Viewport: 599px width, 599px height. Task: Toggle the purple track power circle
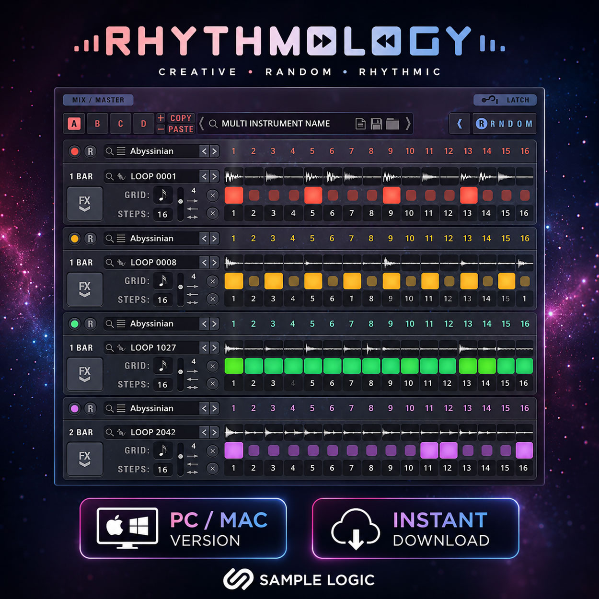tap(74, 408)
